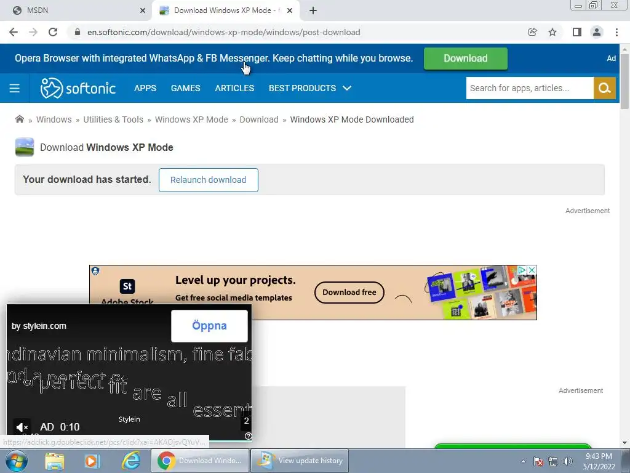
Task: Click the AdChoices icon on Adobe ad
Action: pyautogui.click(x=522, y=270)
